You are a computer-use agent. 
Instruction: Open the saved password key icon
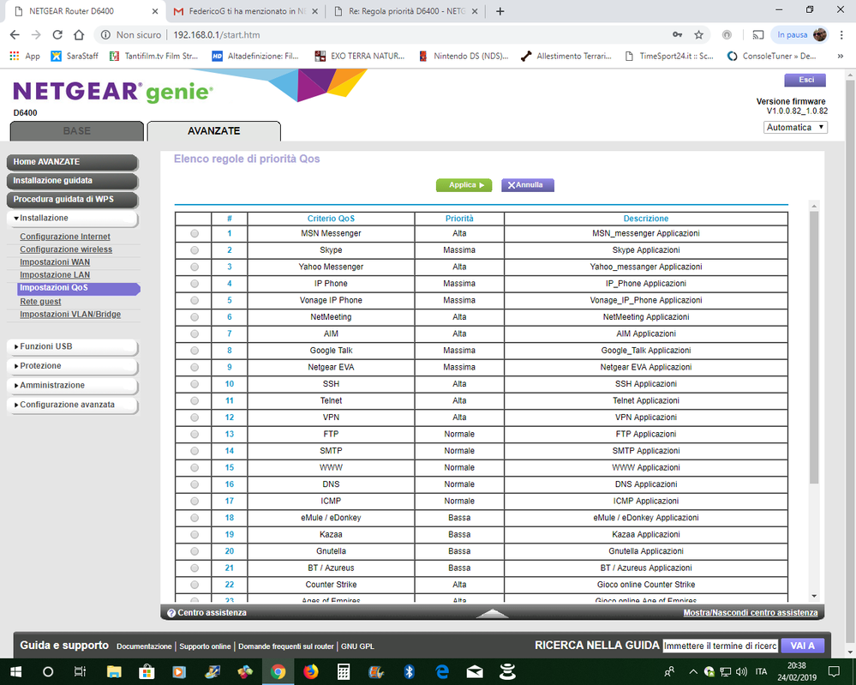[x=678, y=34]
